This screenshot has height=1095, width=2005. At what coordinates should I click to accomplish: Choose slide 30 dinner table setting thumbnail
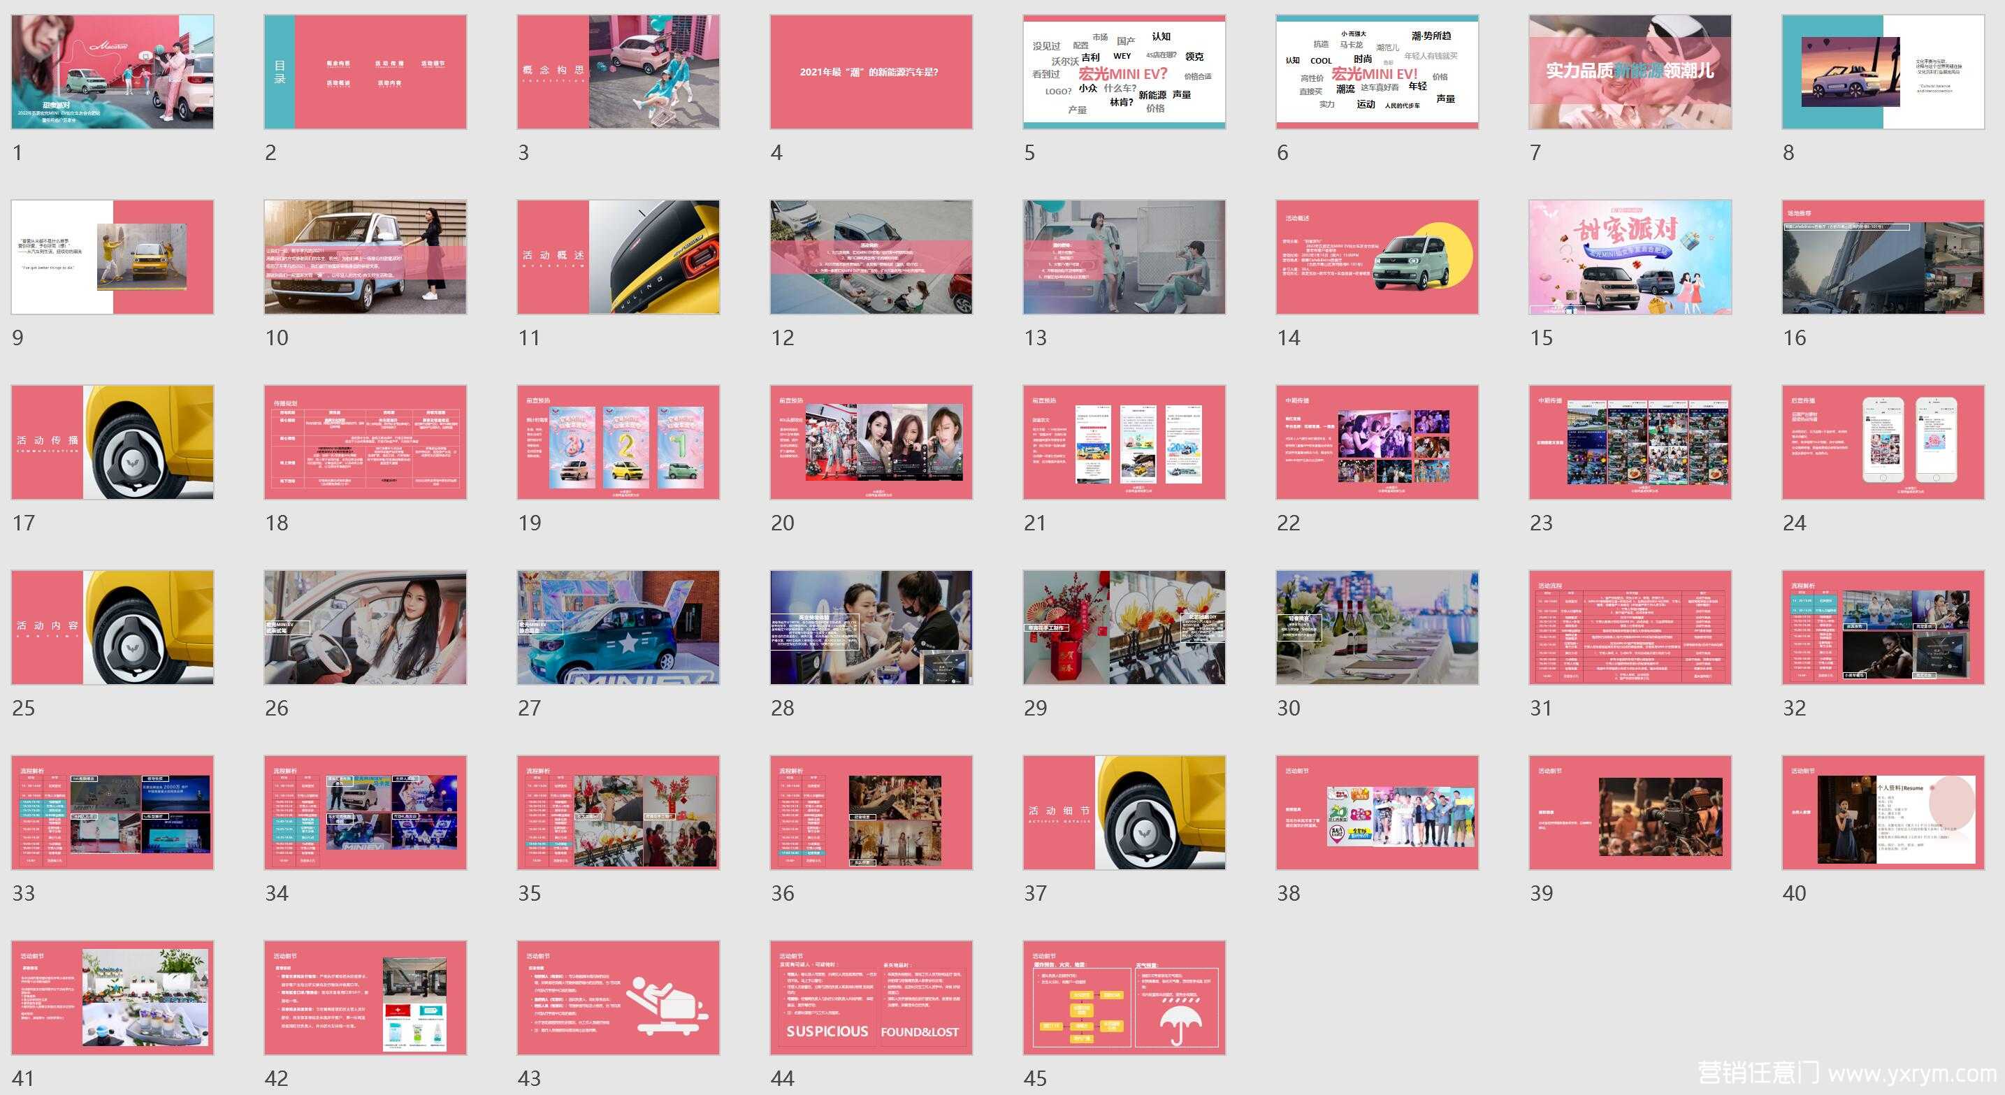[1377, 628]
